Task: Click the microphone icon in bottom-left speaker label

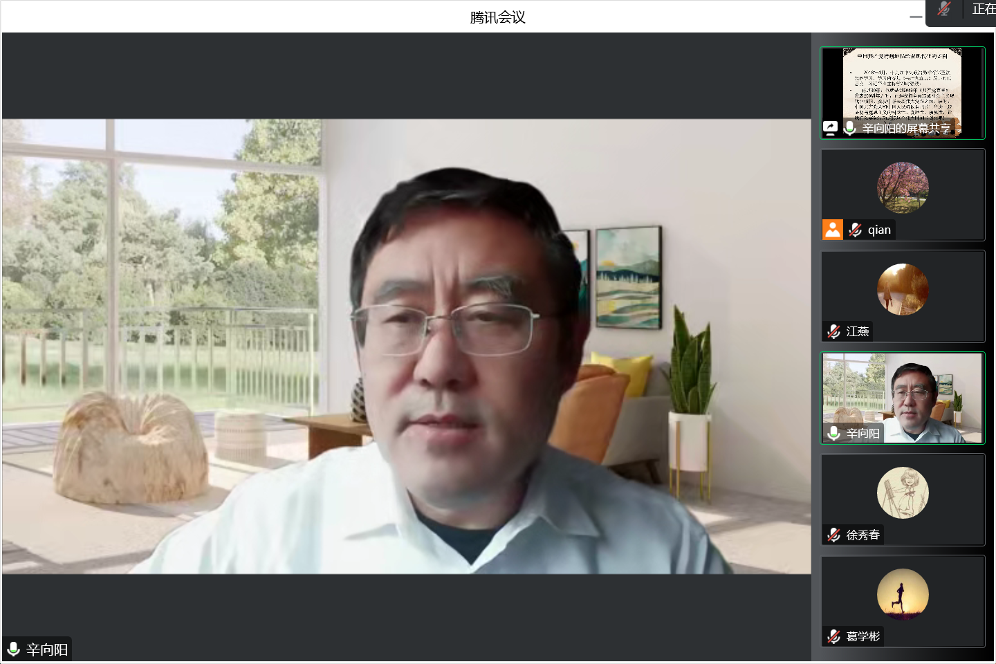Action: pyautogui.click(x=13, y=649)
